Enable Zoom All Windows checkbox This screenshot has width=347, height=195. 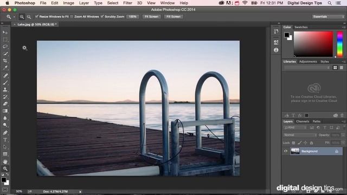pos(72,17)
